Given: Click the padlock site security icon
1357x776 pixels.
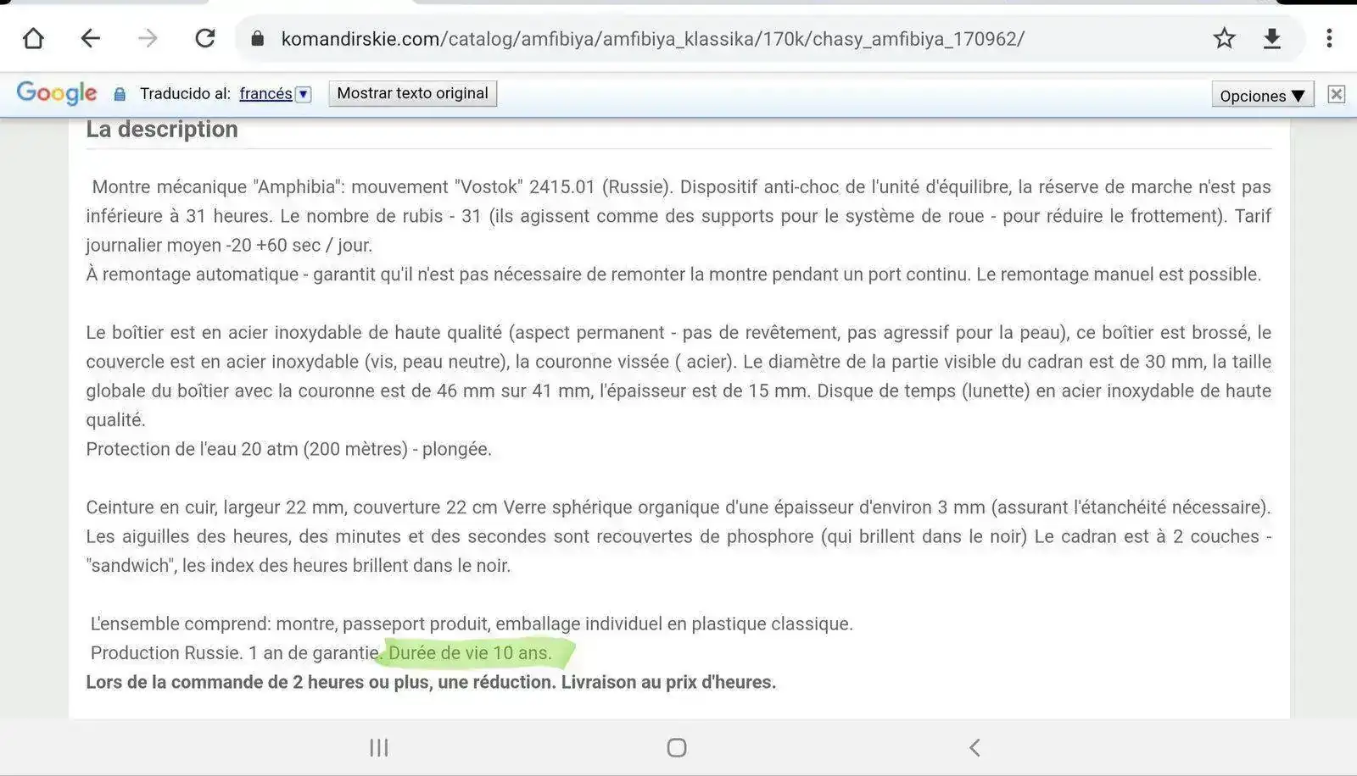Looking at the screenshot, I should point(258,39).
